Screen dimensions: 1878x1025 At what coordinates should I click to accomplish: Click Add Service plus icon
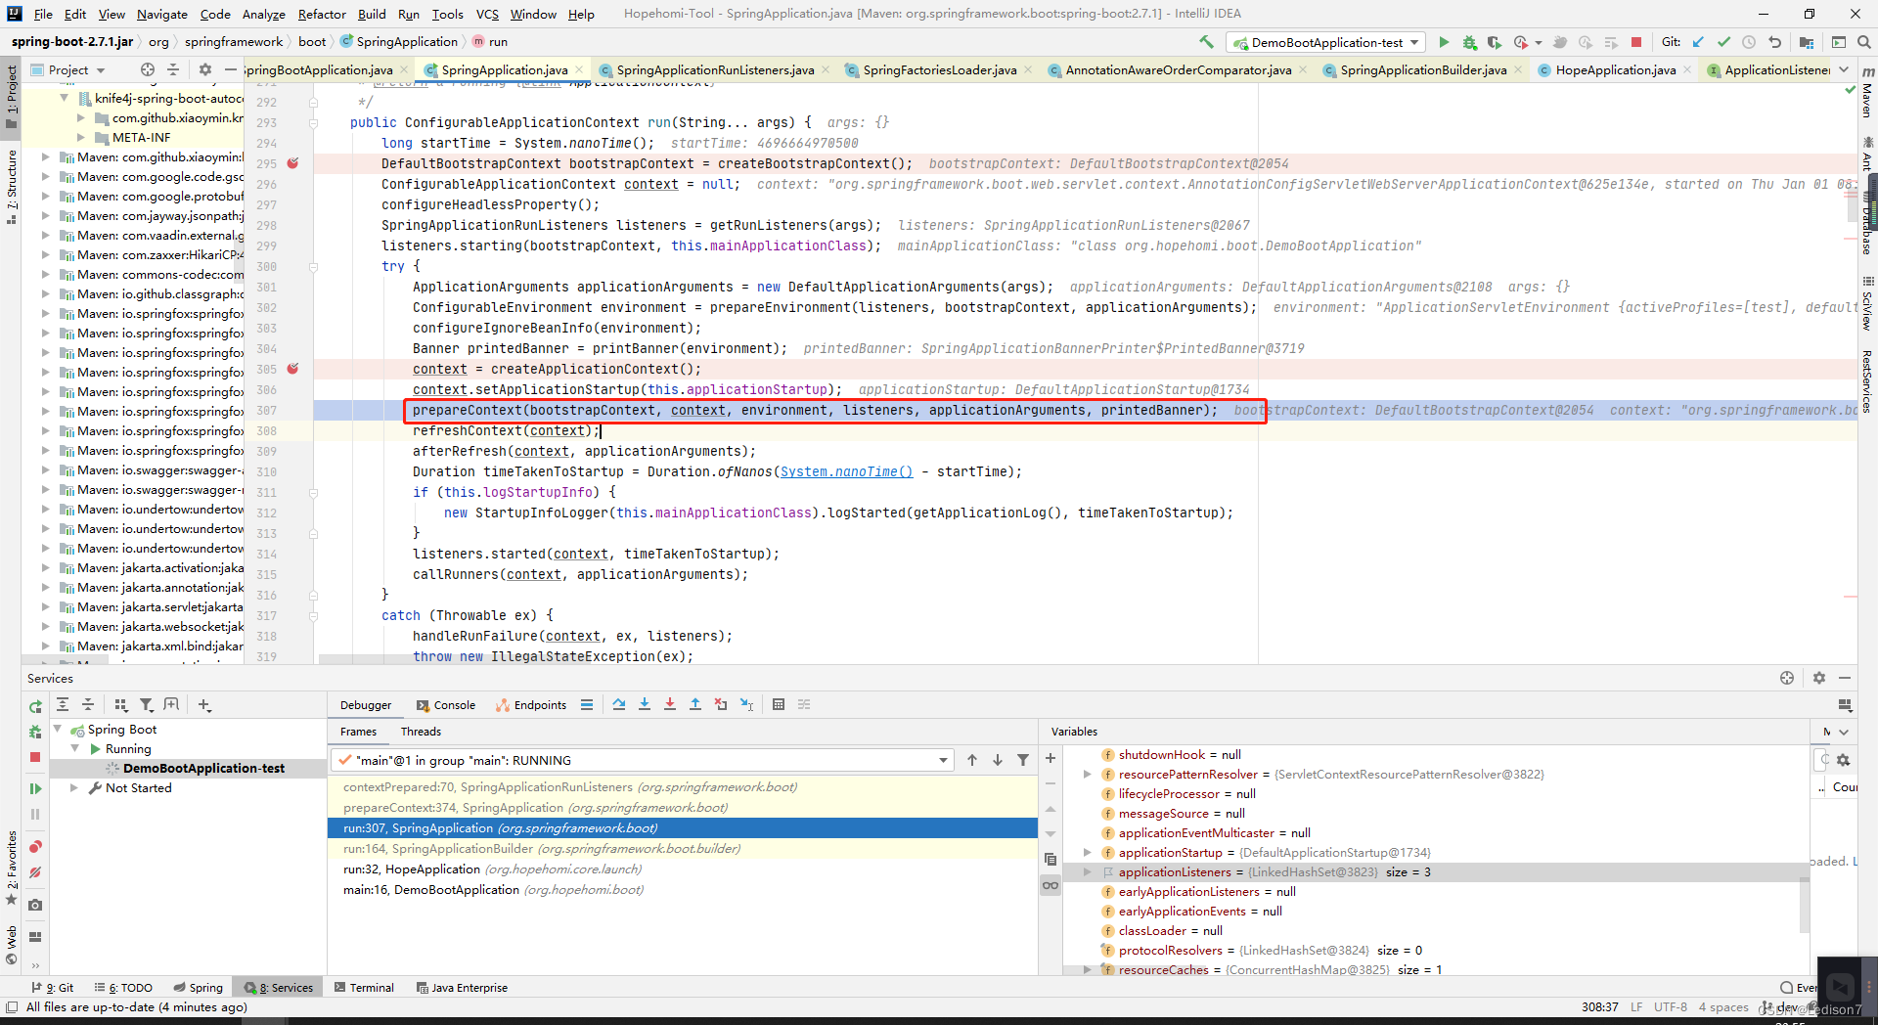coord(203,704)
